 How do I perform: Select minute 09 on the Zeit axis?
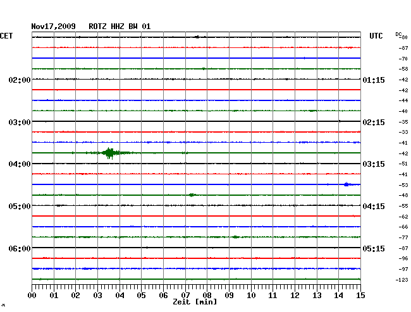229,295
